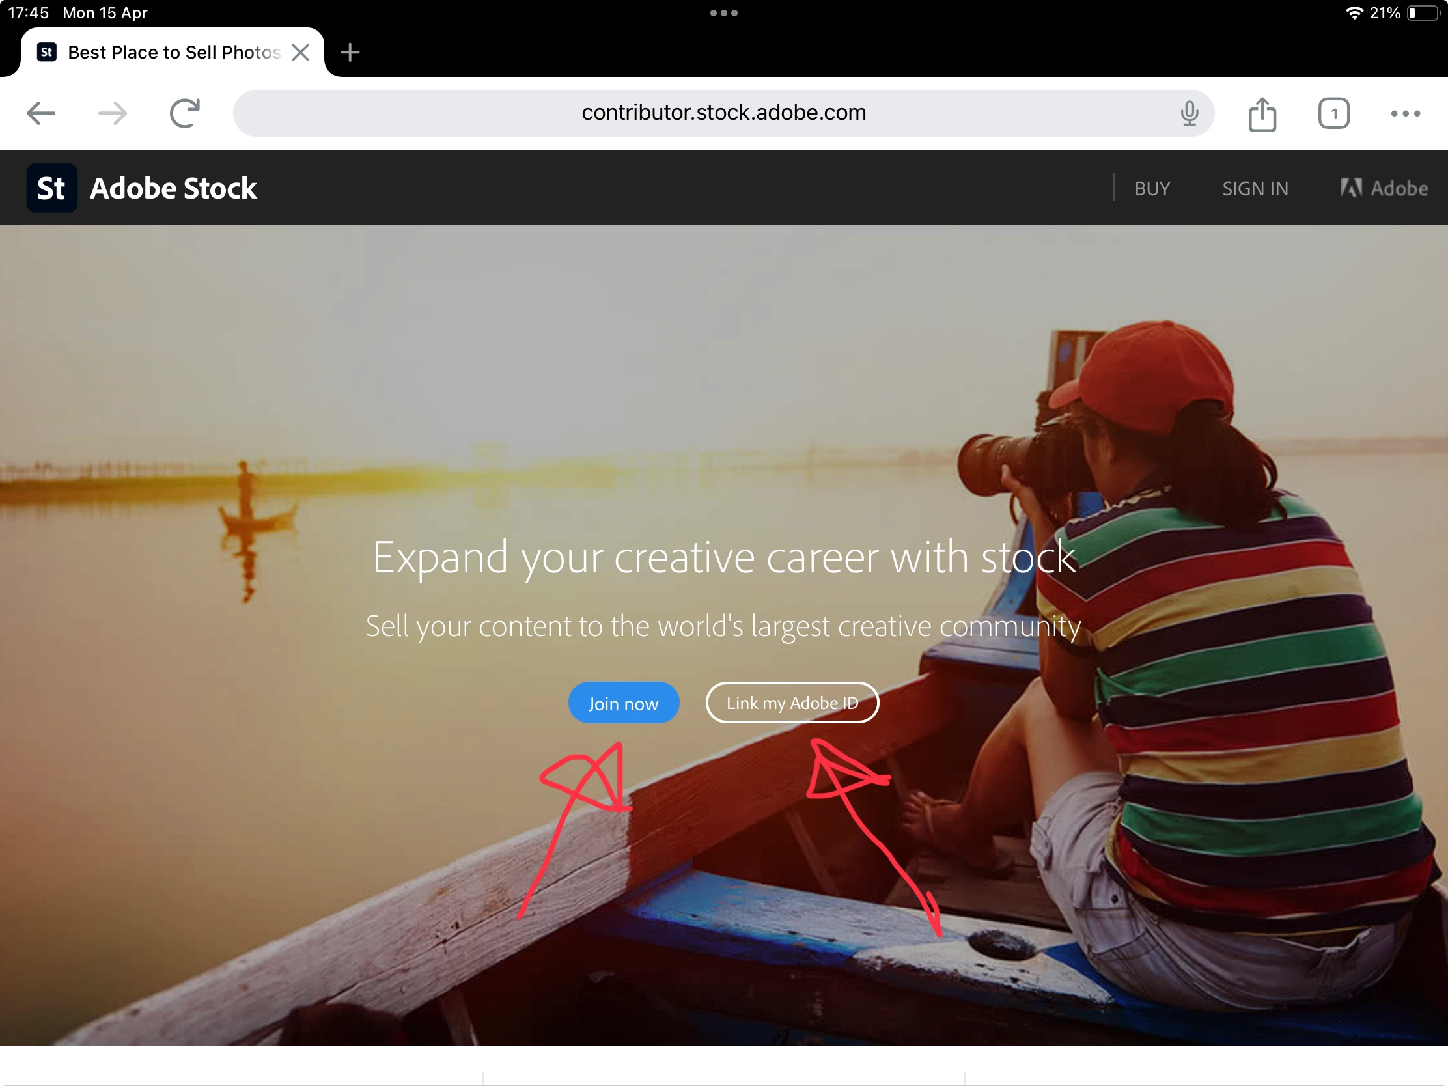Tap the three dots multitasking control at top

point(723,13)
